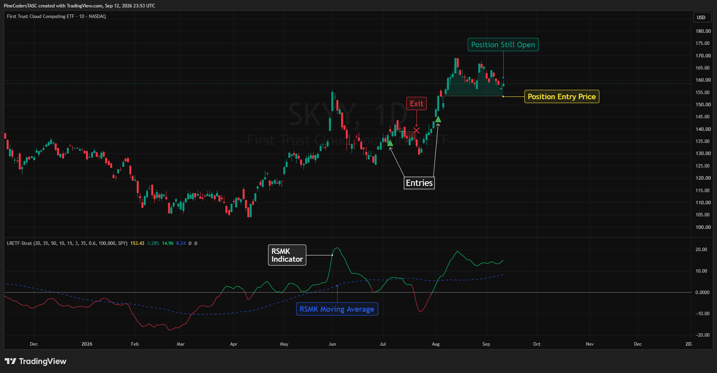Click the TradingView logo at bottom

click(36, 361)
